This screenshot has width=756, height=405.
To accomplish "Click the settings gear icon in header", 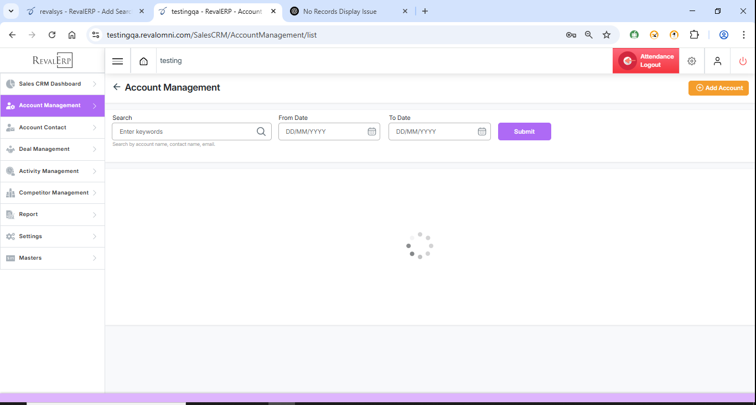I will coord(691,61).
